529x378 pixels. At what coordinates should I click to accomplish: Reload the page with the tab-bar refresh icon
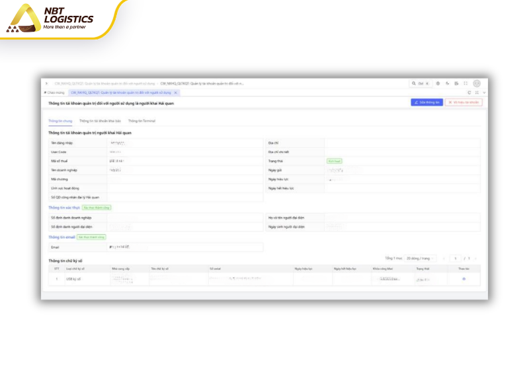point(469,92)
